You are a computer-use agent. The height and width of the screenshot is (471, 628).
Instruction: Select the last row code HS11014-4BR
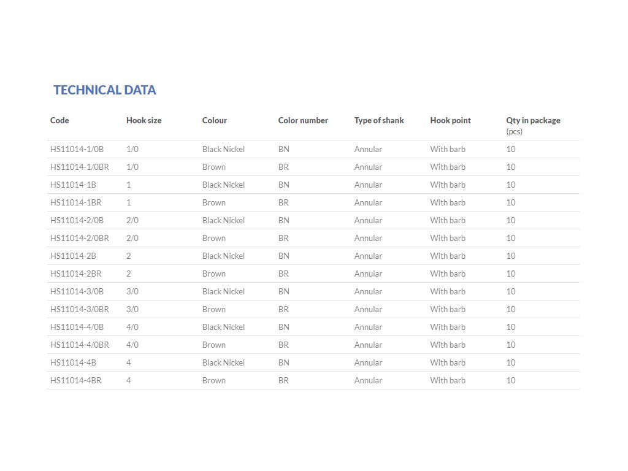[x=75, y=380]
